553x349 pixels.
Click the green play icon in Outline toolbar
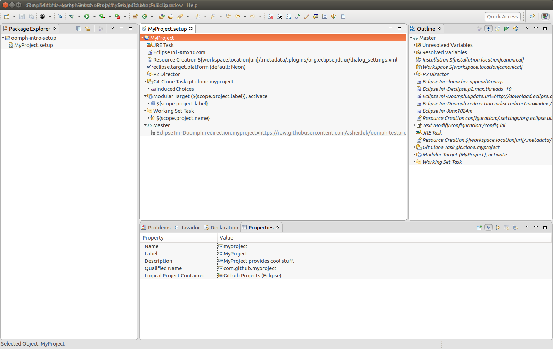click(x=506, y=29)
